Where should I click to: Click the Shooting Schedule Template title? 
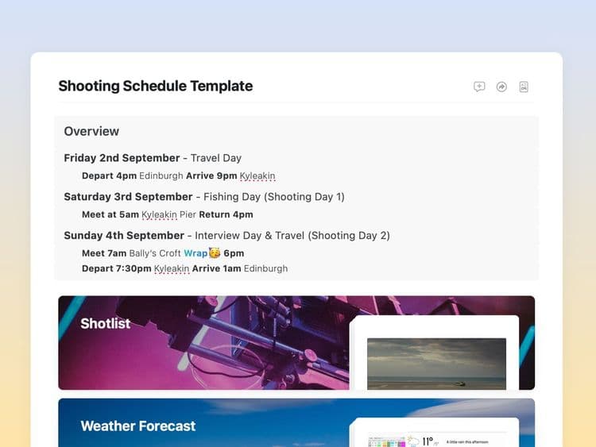click(x=156, y=86)
